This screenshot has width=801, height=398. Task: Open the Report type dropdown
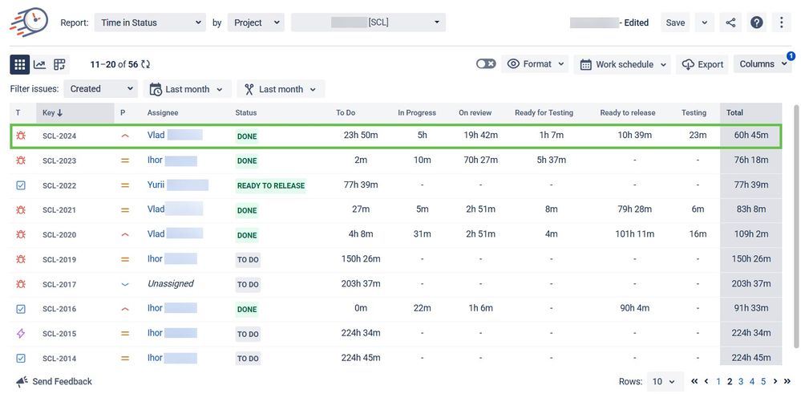150,22
